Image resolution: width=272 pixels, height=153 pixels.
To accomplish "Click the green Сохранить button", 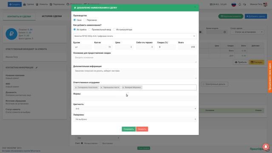I will [x=128, y=129].
